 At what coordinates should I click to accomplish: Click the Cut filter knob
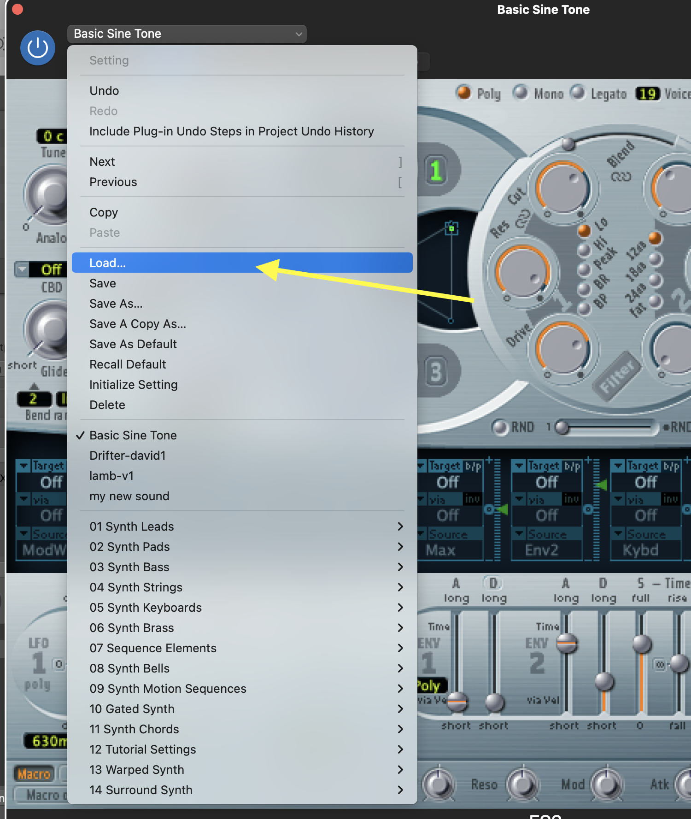(x=562, y=188)
